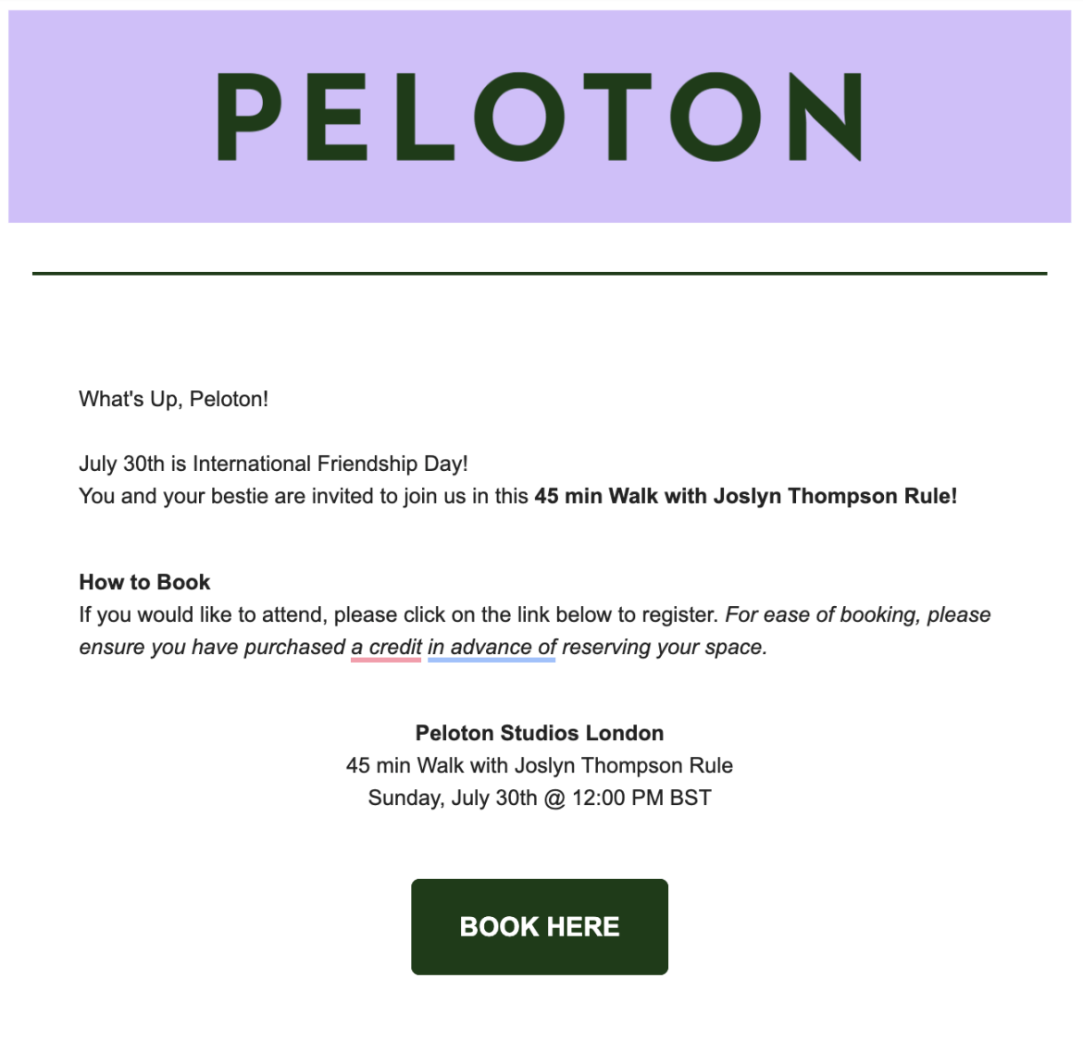Screen dimensions: 1083x1053
Task: Click the letter N at the logo's end
Action: click(826, 116)
